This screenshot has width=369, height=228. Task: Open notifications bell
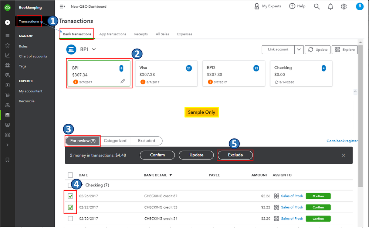[331, 7]
